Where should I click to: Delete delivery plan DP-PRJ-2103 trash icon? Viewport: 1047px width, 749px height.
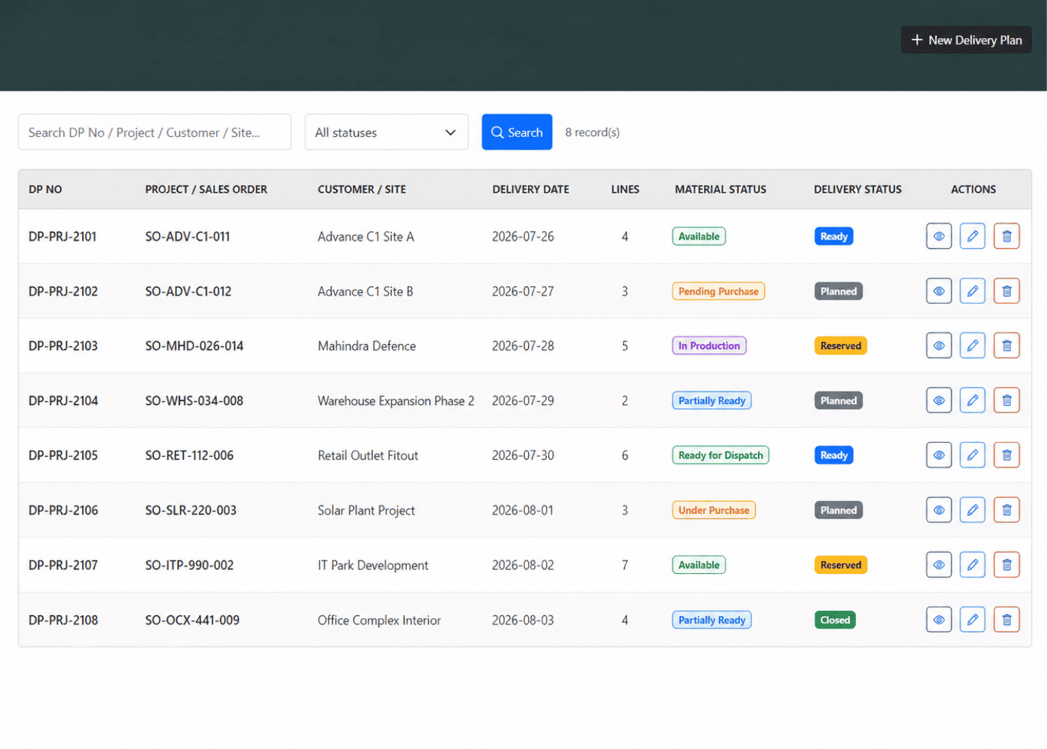coord(1007,345)
